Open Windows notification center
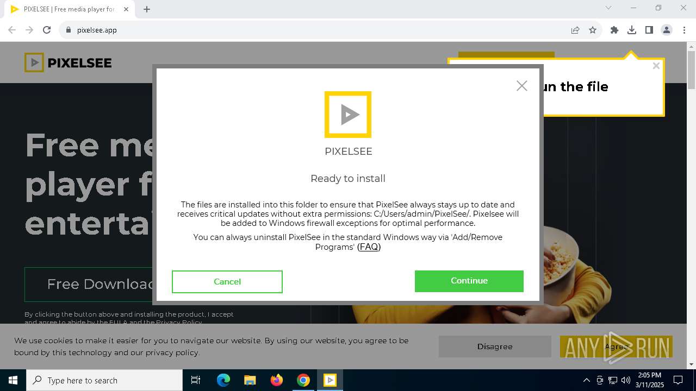Image resolution: width=696 pixels, height=391 pixels. click(678, 380)
